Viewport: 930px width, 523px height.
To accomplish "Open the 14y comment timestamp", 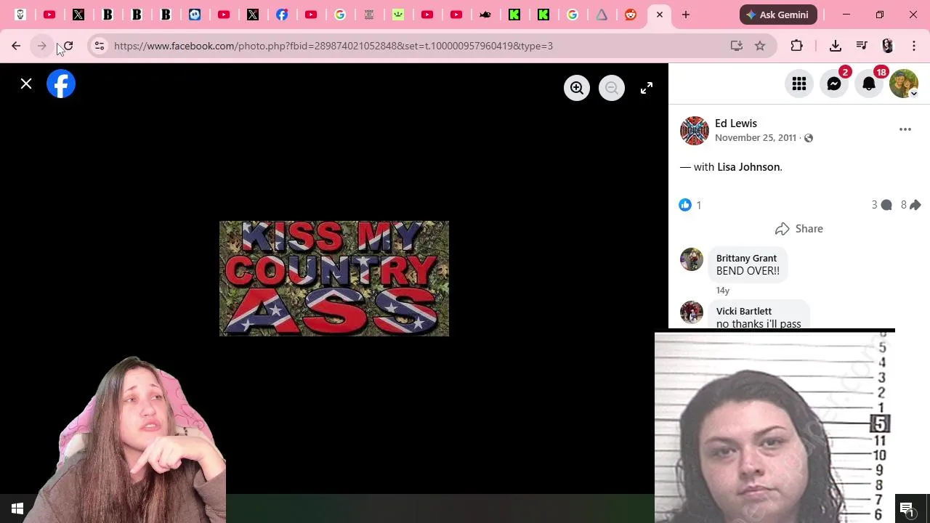I will (x=722, y=291).
